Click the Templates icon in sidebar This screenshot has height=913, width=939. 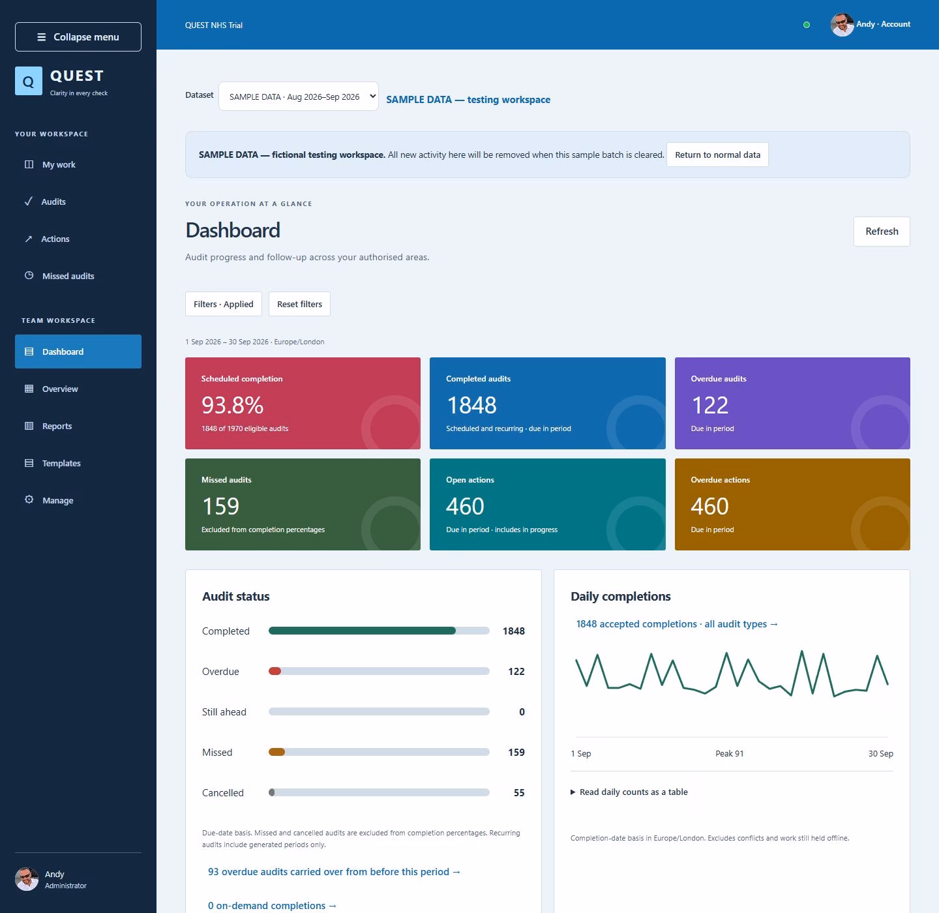click(29, 463)
